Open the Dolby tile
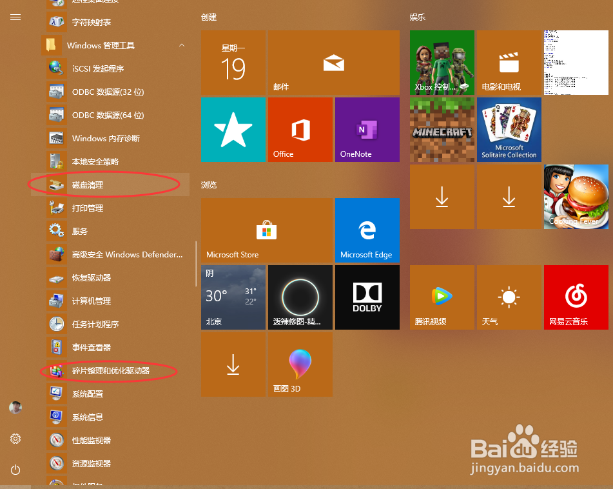 click(367, 297)
